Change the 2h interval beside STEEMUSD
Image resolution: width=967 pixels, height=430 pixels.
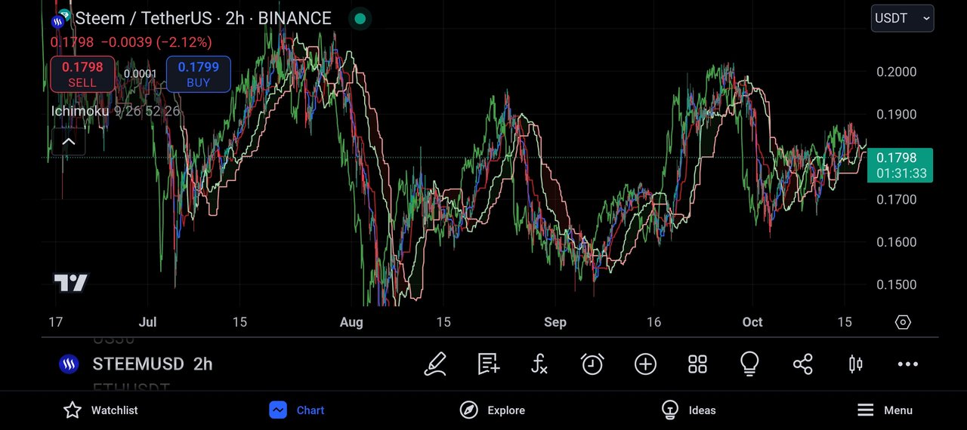(x=202, y=364)
